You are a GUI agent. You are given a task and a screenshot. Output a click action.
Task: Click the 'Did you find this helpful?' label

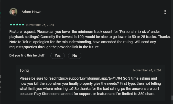[x=27, y=55]
